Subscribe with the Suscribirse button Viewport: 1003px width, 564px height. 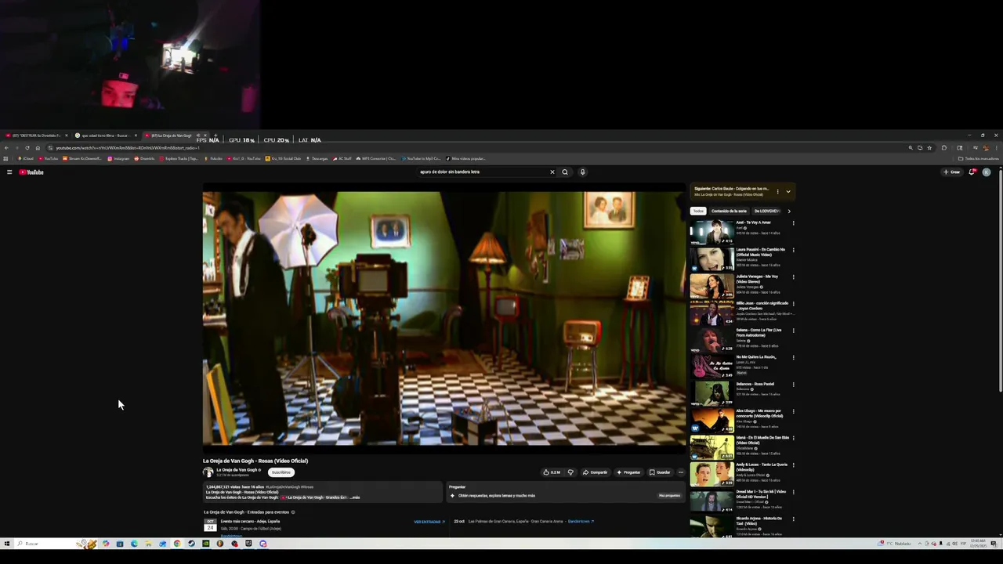coord(281,472)
